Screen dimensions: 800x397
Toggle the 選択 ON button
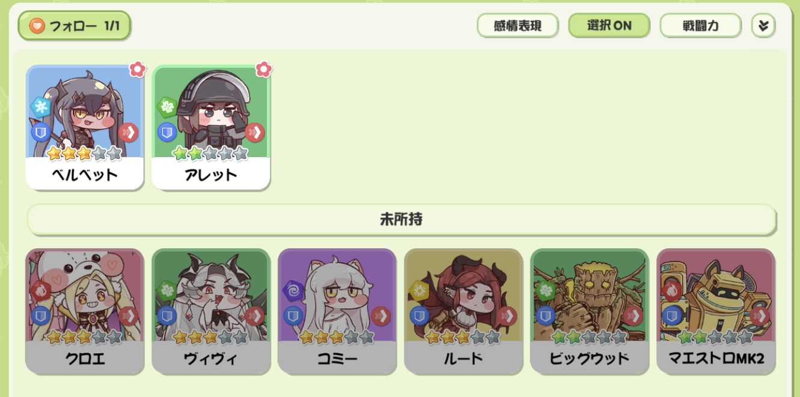coord(609,26)
